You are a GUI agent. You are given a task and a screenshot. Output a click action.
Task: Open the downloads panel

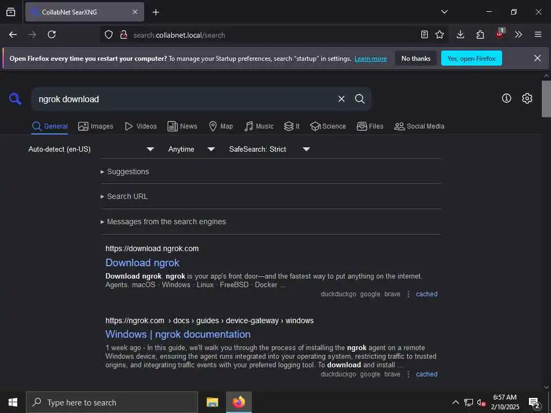461,34
